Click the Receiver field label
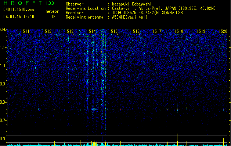Image resolution: width=231 pixels, height=146 pixels. (75, 13)
